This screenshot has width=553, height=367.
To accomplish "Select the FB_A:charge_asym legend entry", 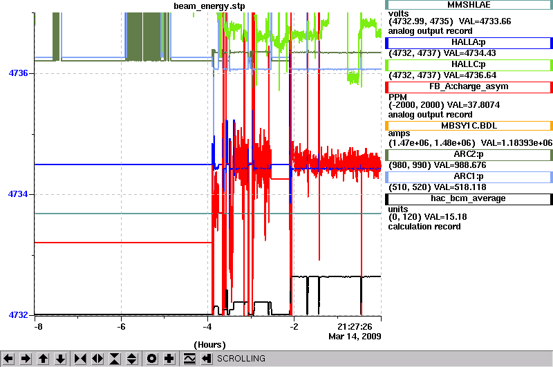I will 469,87.
